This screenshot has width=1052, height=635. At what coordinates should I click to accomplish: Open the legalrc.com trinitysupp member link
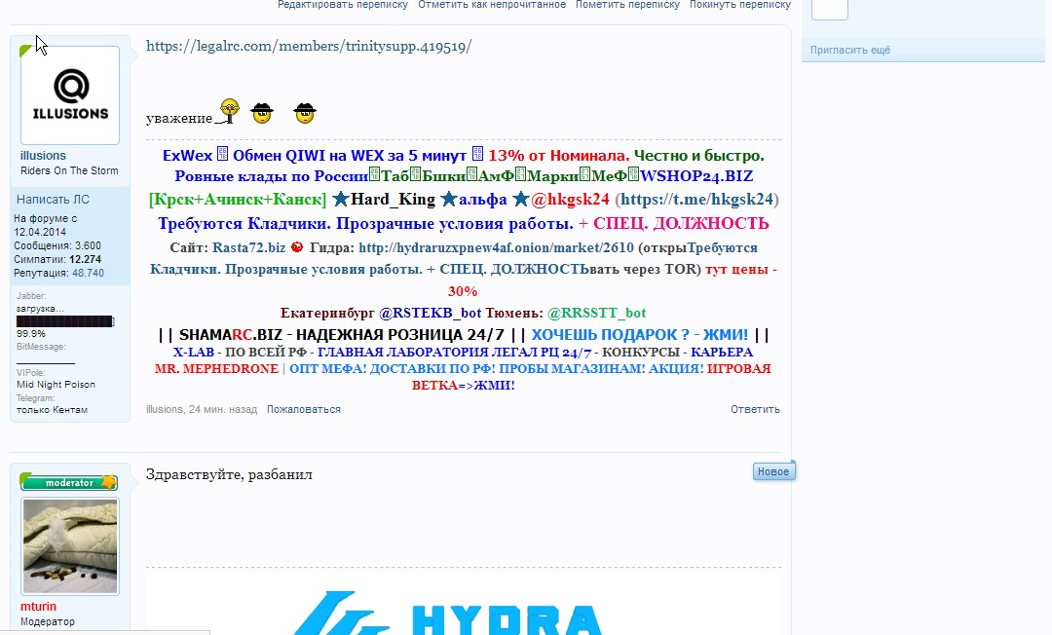(x=309, y=47)
